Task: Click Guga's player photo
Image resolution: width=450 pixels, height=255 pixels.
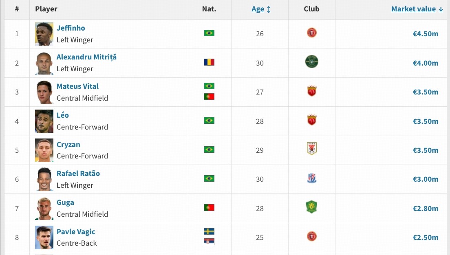Action: [x=44, y=209]
